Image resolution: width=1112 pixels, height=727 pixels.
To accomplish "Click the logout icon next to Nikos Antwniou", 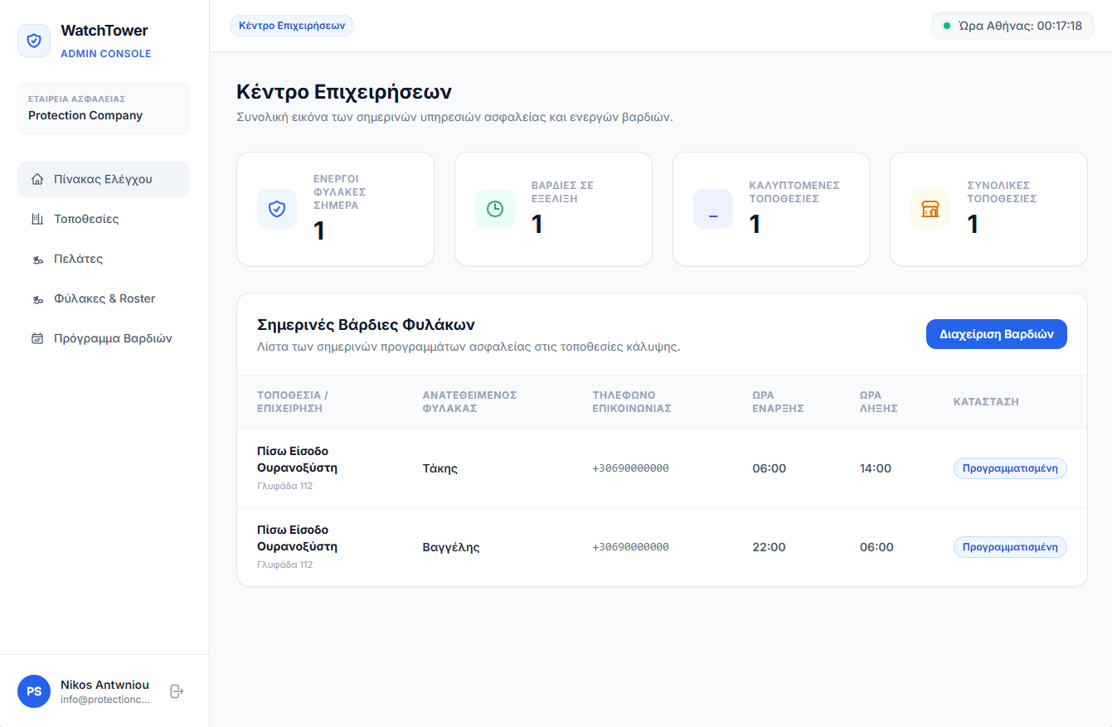I will [177, 691].
